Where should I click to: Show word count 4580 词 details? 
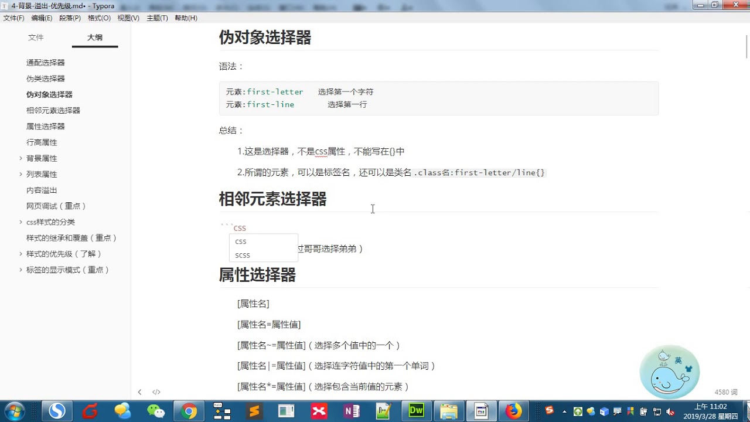point(726,392)
